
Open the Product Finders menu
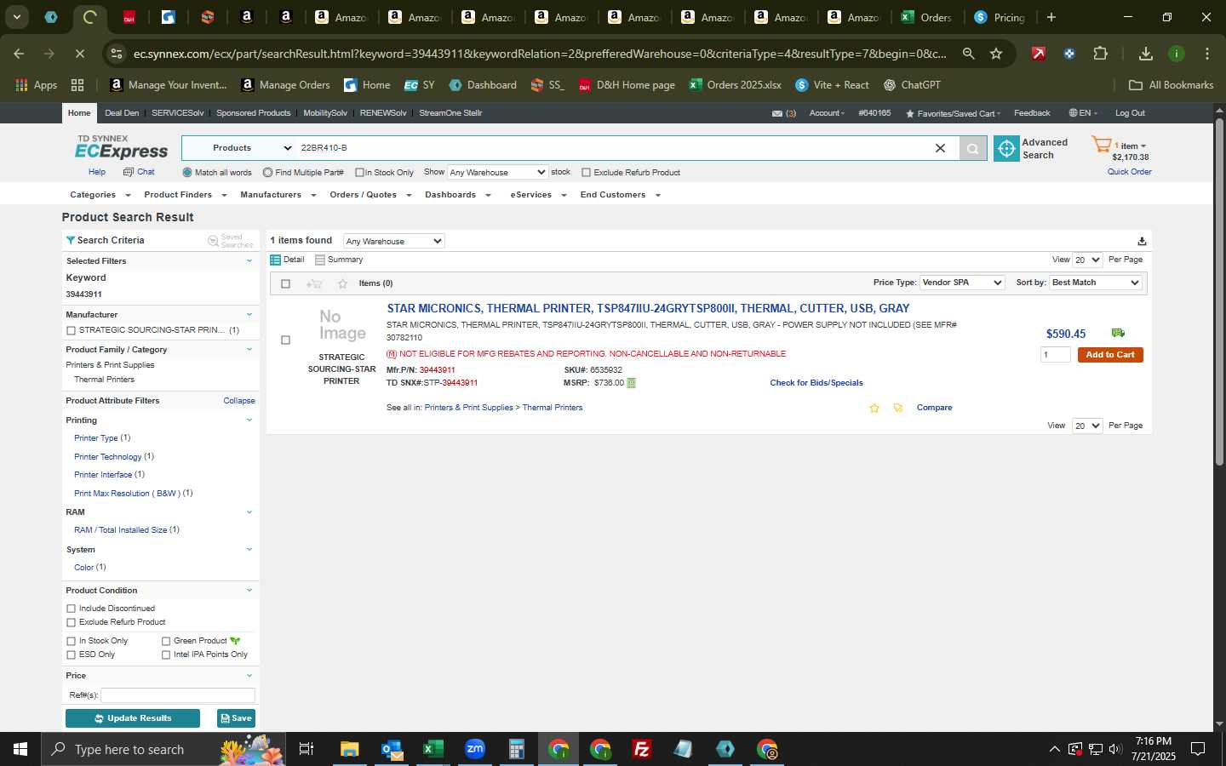click(186, 195)
